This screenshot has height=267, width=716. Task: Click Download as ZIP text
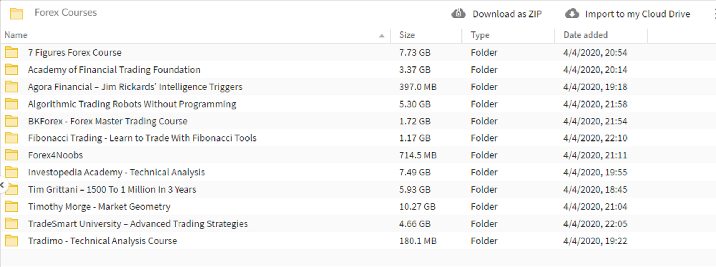[x=507, y=14]
